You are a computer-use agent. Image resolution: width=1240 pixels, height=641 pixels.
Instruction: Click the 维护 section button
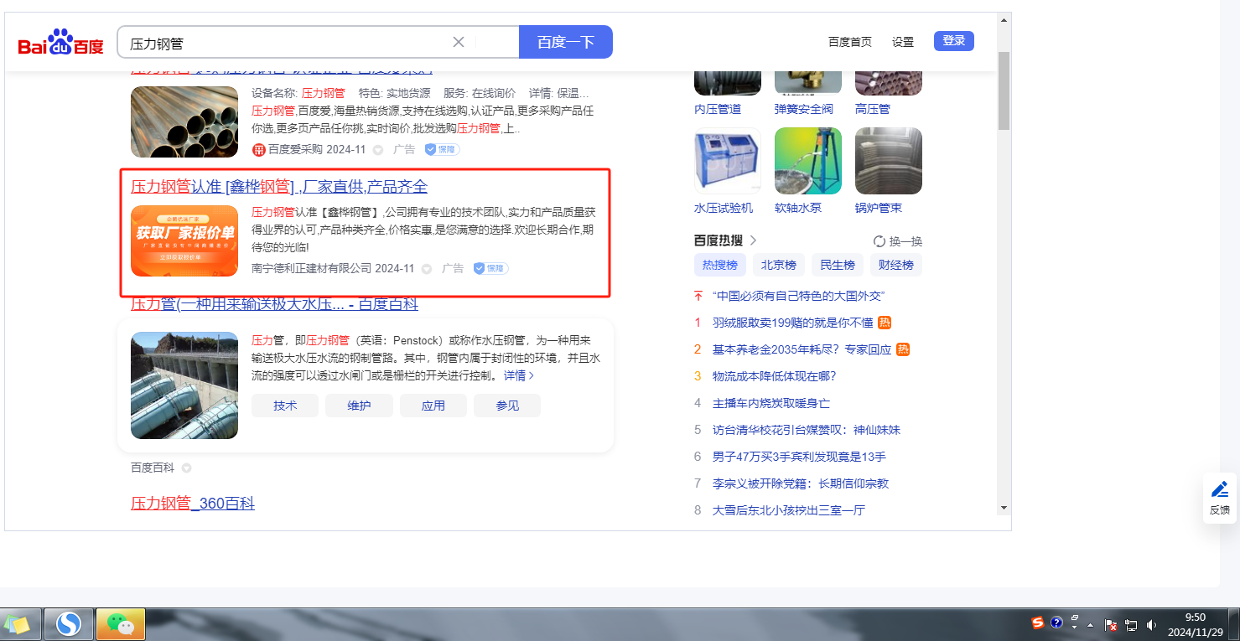click(359, 406)
